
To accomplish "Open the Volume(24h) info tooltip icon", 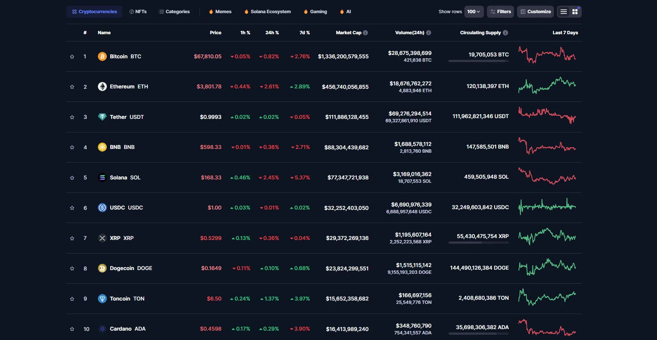I will coord(429,33).
